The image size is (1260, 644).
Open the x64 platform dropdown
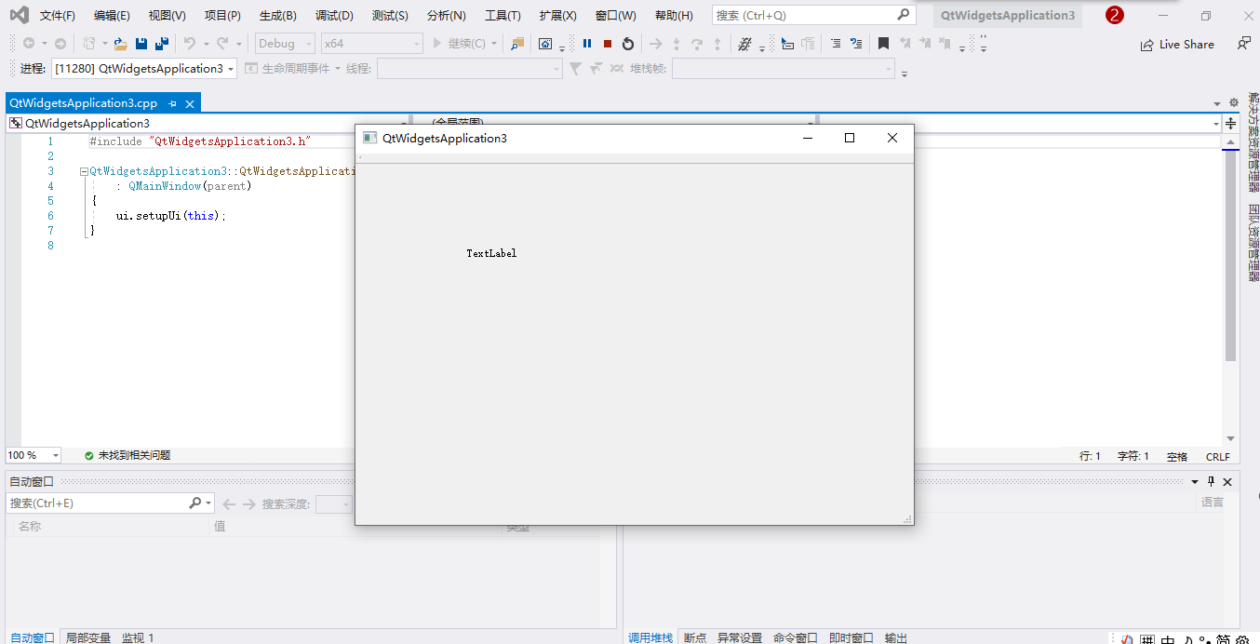click(x=371, y=44)
